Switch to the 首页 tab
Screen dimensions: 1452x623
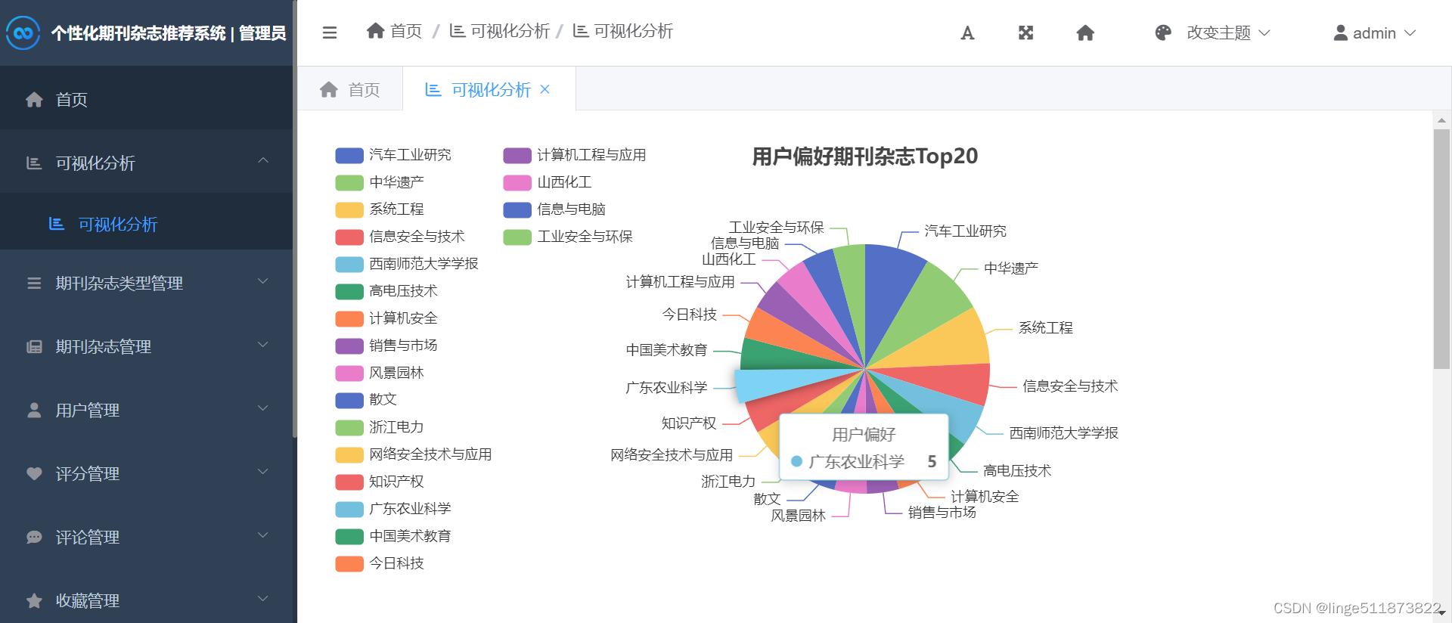(x=350, y=89)
